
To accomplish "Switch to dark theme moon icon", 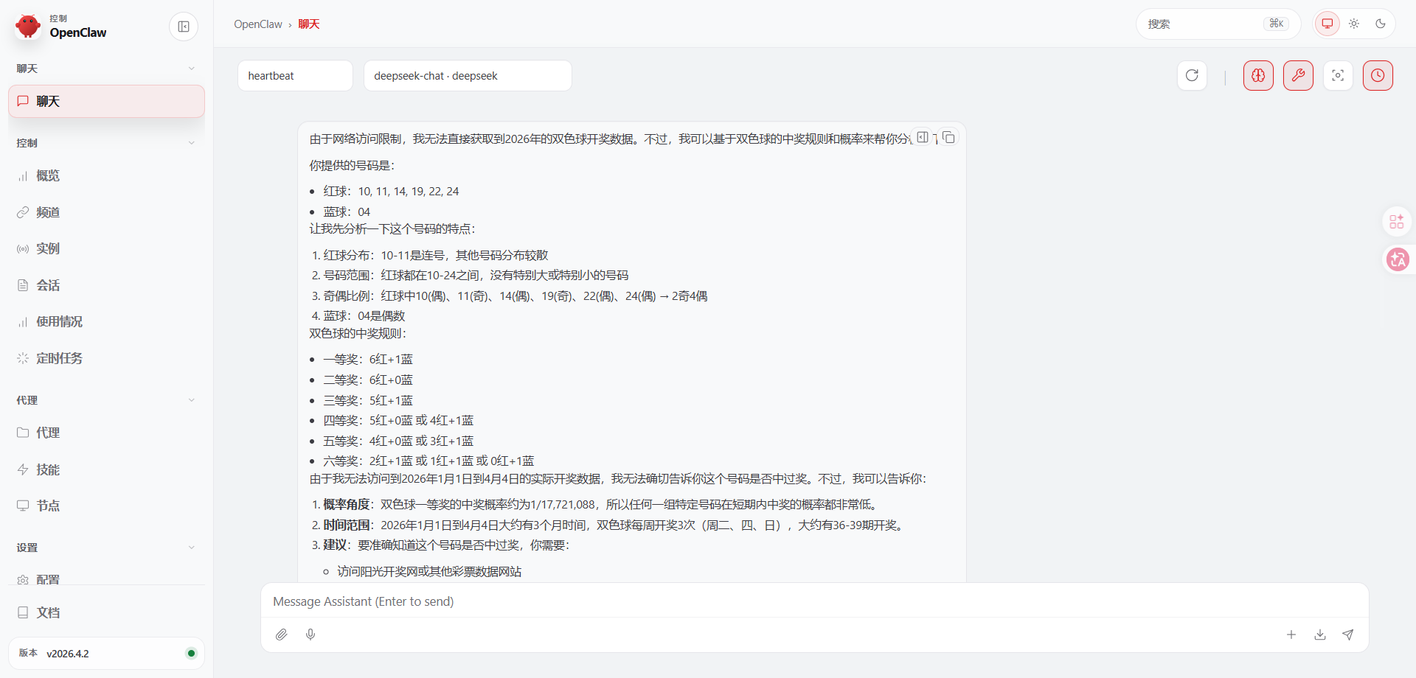I will tap(1381, 24).
